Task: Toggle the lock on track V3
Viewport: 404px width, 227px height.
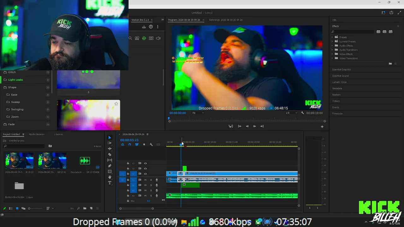Action: [x=128, y=163]
